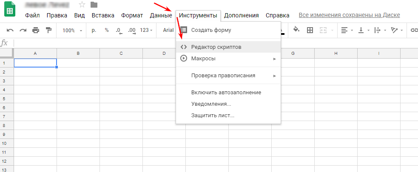Select Включить автозаполнение menu entry

[x=226, y=93]
